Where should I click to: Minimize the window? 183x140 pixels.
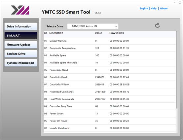[174, 2]
